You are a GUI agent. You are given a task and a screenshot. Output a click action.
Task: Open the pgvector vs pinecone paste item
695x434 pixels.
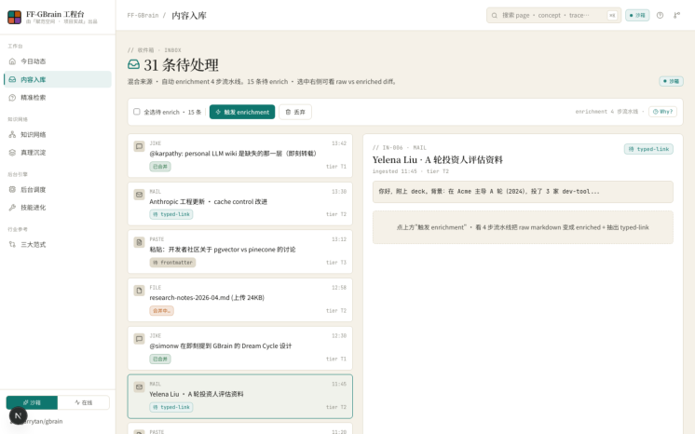239,251
